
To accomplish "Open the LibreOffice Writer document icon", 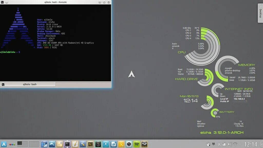I will click(114, 144).
